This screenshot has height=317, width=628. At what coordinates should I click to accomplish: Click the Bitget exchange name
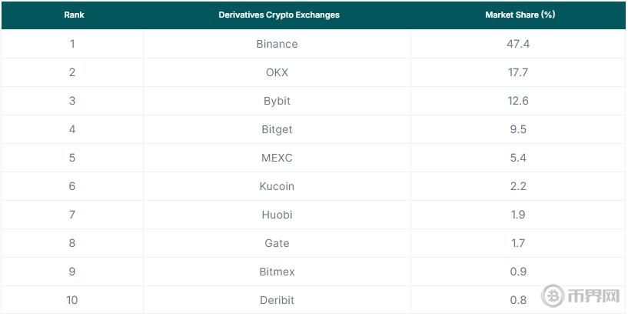tap(277, 129)
